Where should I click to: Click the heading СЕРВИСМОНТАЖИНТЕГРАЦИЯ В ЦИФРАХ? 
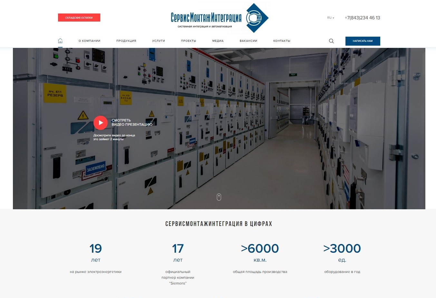[218, 224]
